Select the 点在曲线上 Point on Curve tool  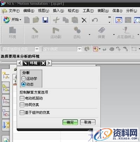pos(126,33)
